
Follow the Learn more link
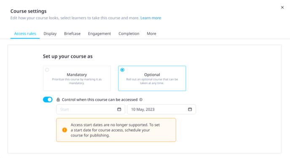click(x=151, y=18)
